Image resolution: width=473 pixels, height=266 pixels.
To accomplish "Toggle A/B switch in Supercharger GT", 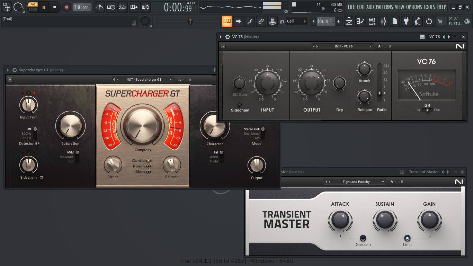I will pyautogui.click(x=185, y=80).
